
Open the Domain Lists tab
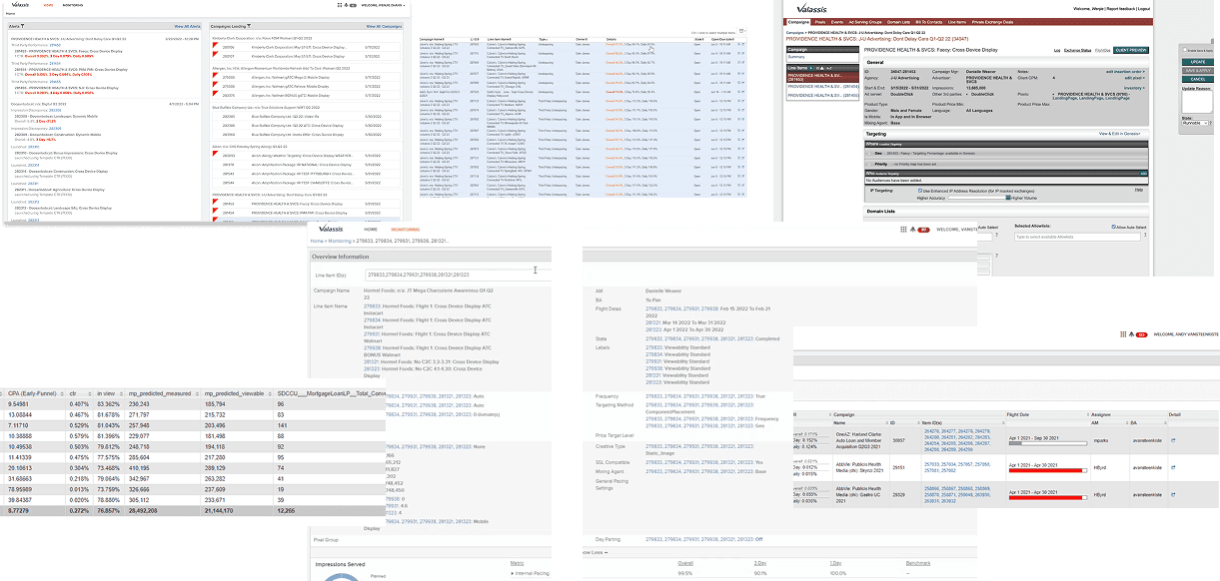point(898,22)
